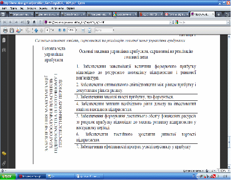Reload the page in Opera's navigation bar

click(x=28, y=22)
